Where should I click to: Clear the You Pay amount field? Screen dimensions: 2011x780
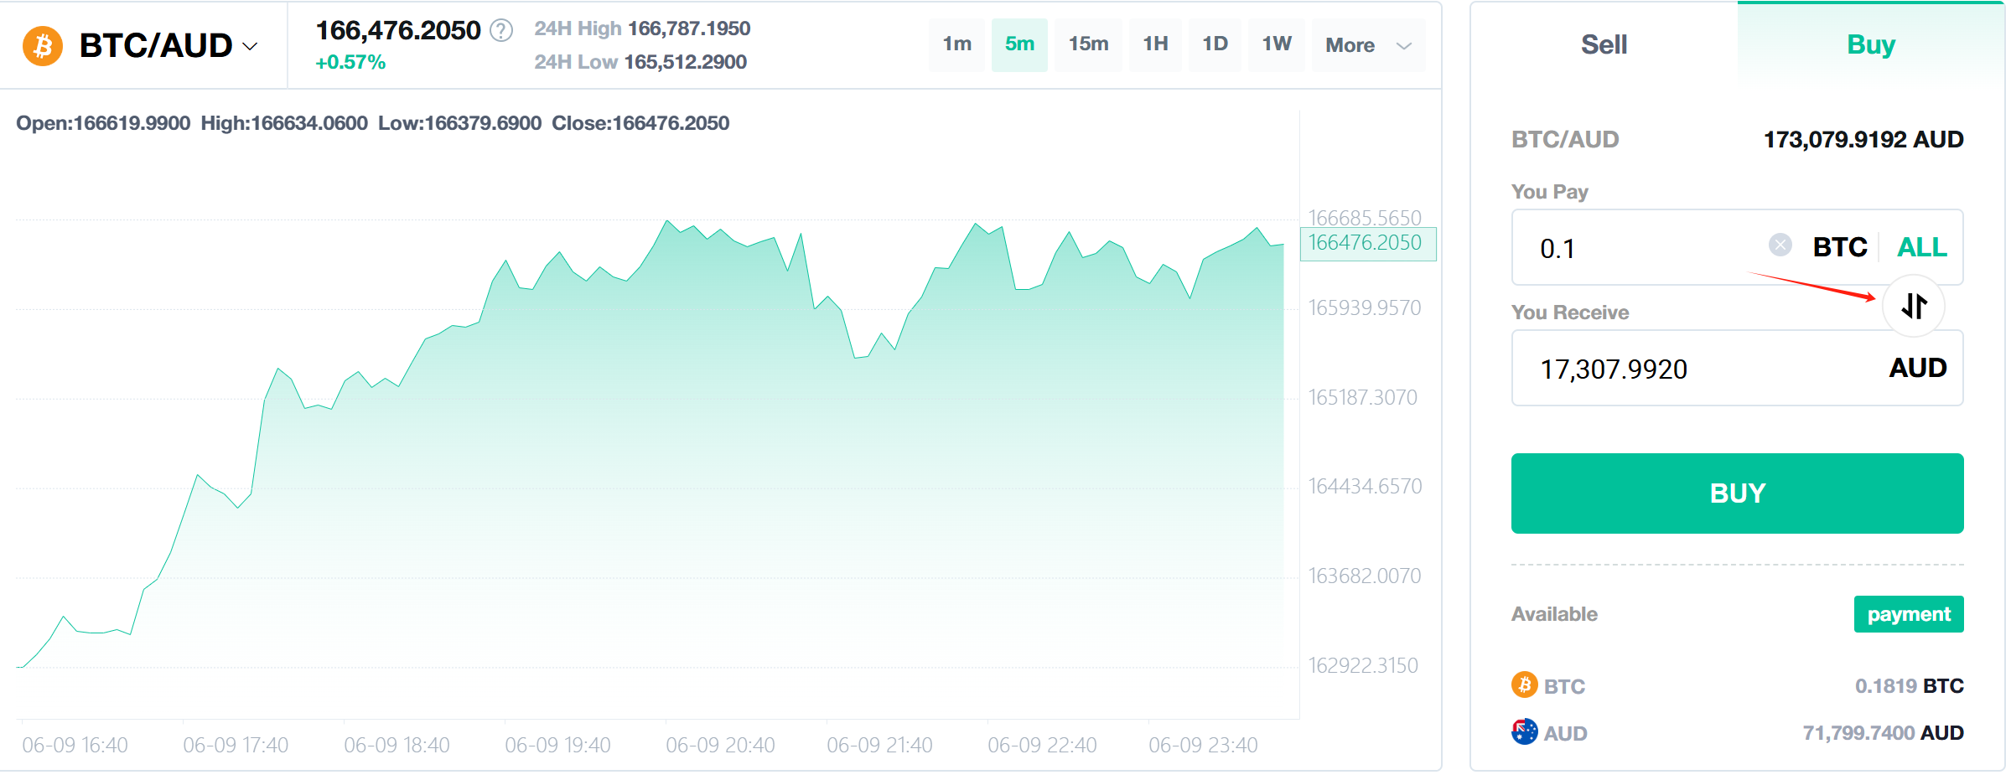coord(1780,245)
